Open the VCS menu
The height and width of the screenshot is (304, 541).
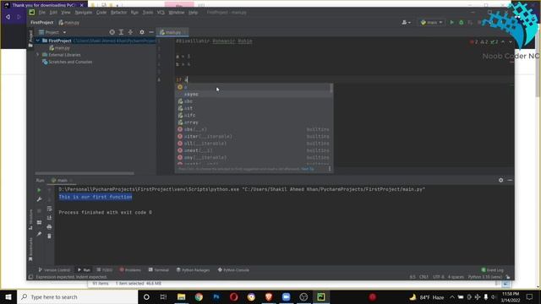(x=161, y=13)
